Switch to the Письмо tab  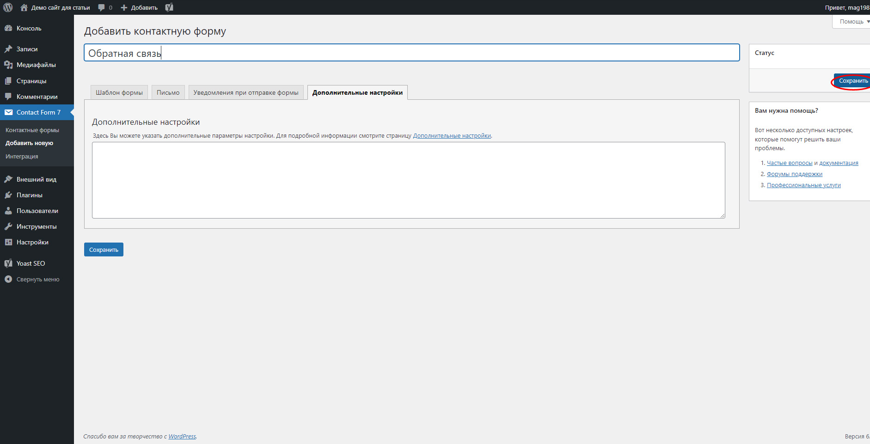click(x=168, y=92)
